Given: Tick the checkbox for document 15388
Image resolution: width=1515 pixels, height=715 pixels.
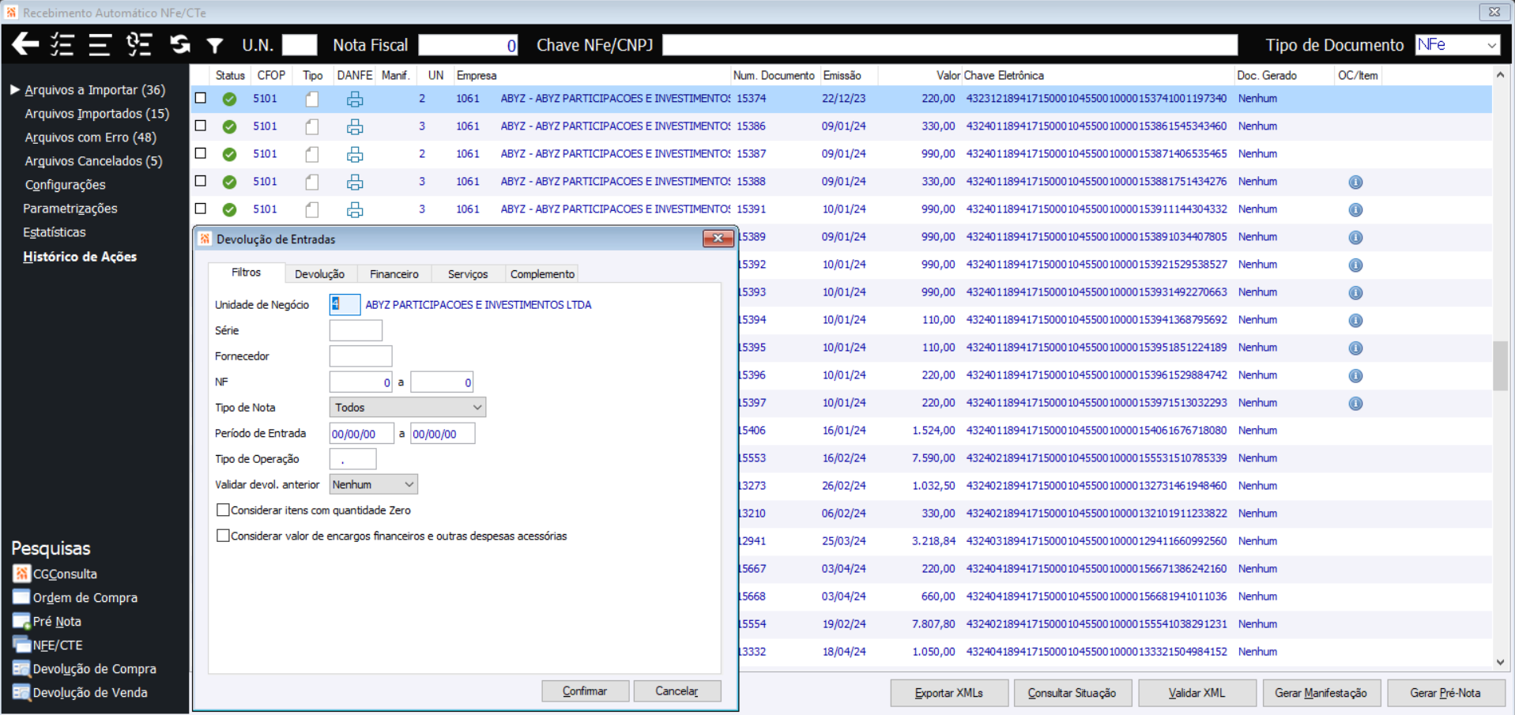Looking at the screenshot, I should click(x=201, y=181).
